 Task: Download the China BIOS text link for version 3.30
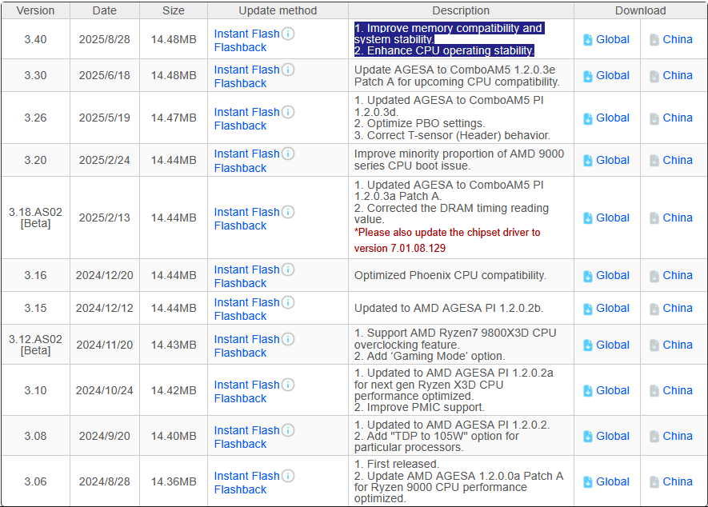(678, 75)
